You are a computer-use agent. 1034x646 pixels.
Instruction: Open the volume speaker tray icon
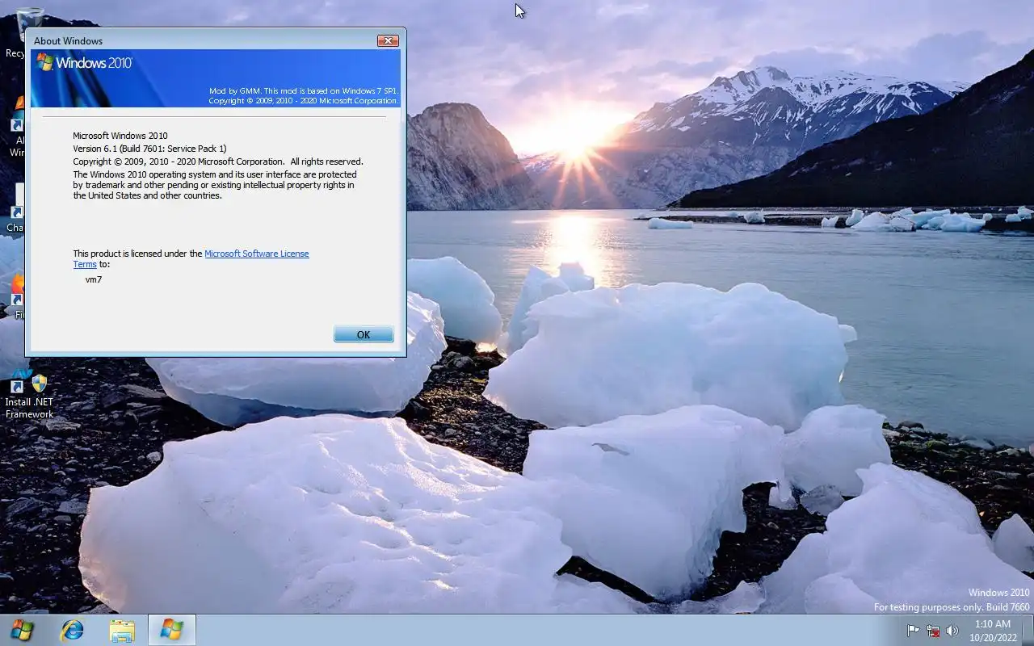tap(952, 631)
